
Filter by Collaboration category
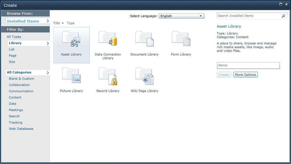coord(19,85)
